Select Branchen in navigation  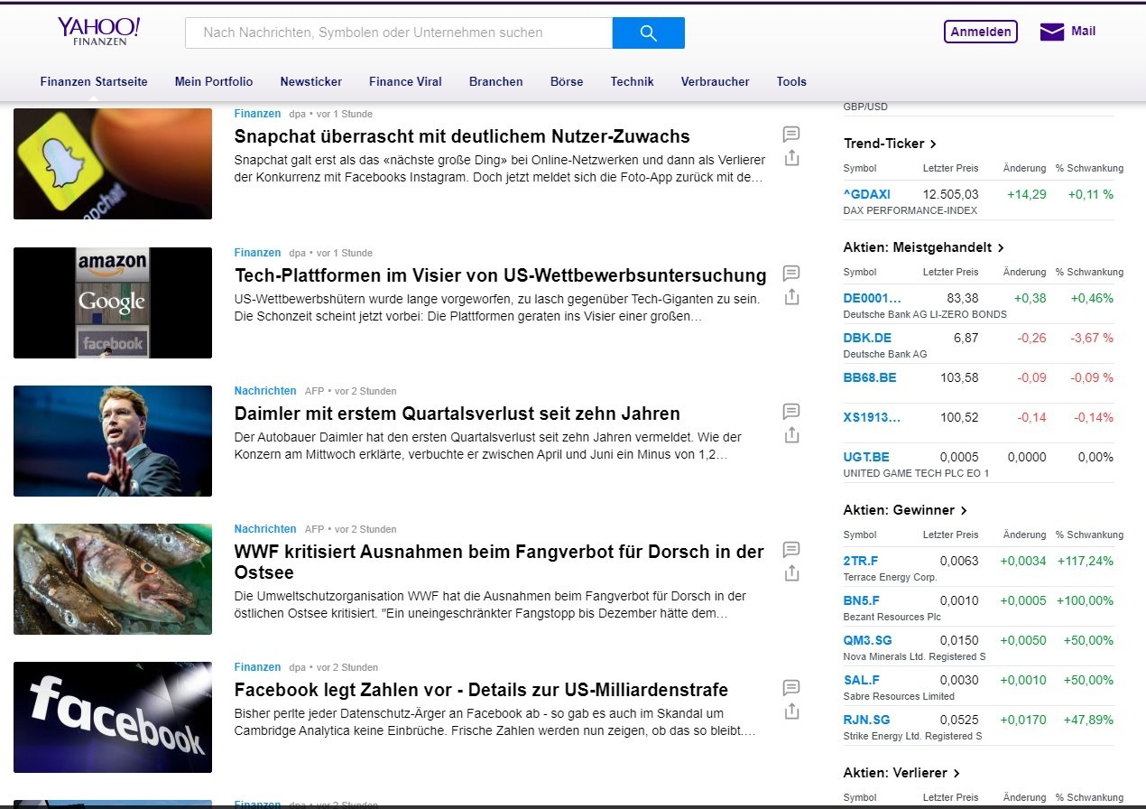pyautogui.click(x=496, y=81)
